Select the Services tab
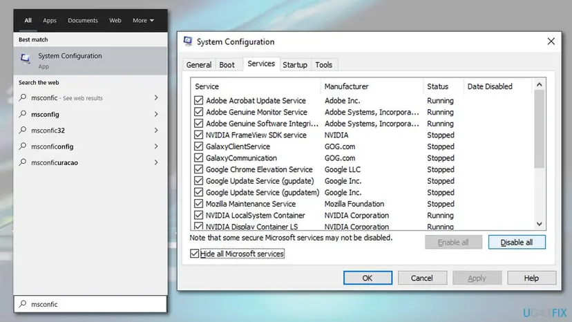This screenshot has height=322, width=572. [261, 64]
